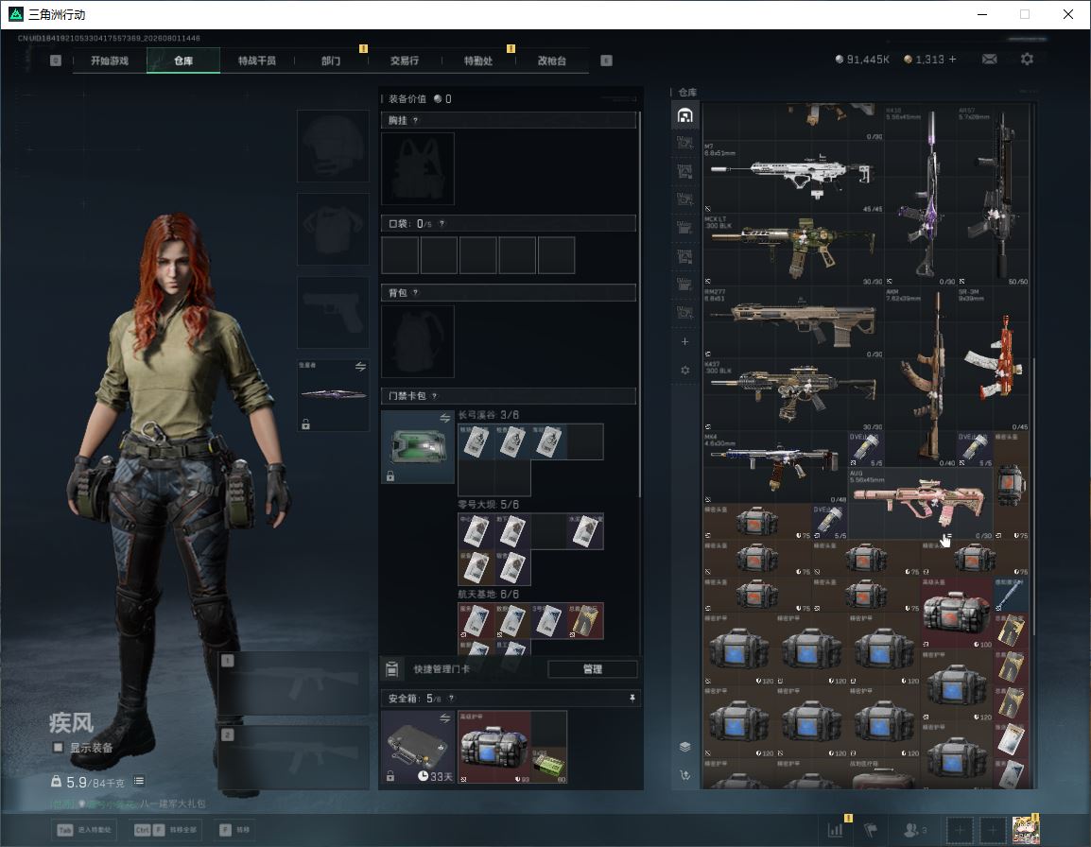The image size is (1091, 847).
Task: Click the plus icon to add warehouse page
Action: point(685,341)
